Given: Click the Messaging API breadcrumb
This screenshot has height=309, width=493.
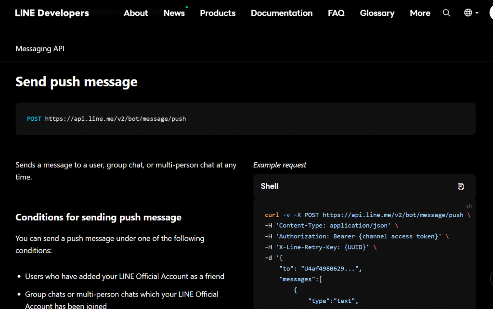Looking at the screenshot, I should (40, 49).
